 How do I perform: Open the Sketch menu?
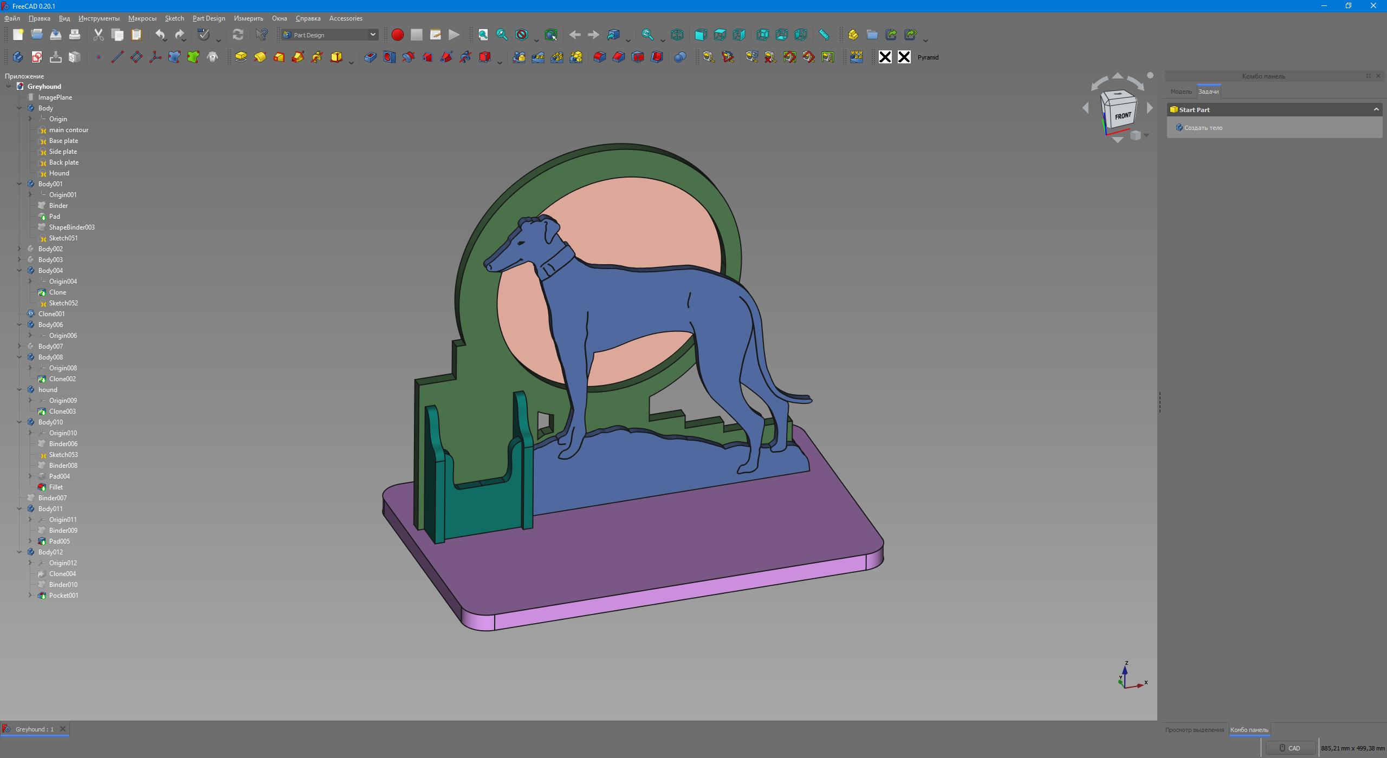(174, 18)
